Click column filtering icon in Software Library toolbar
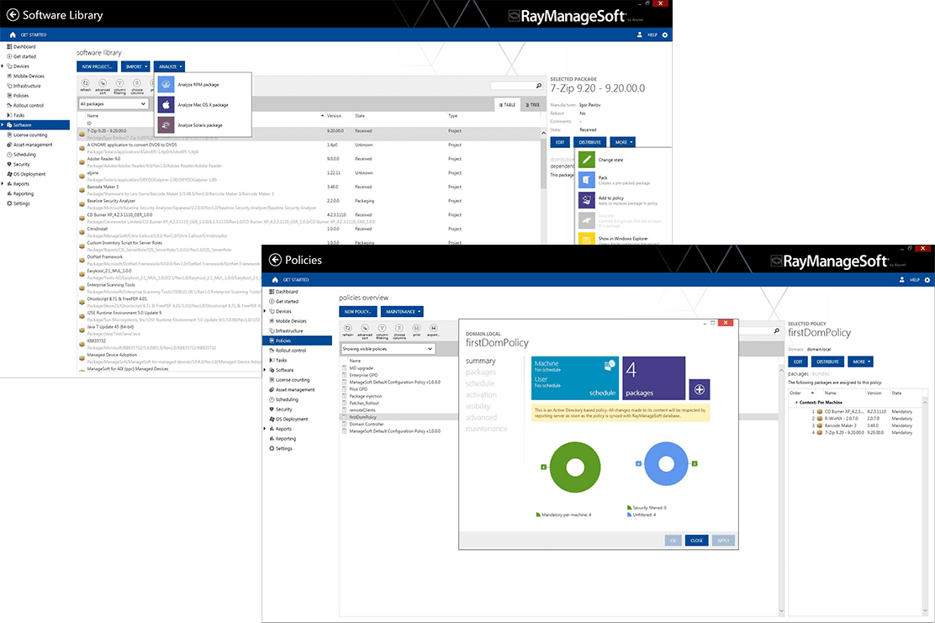 (x=120, y=83)
